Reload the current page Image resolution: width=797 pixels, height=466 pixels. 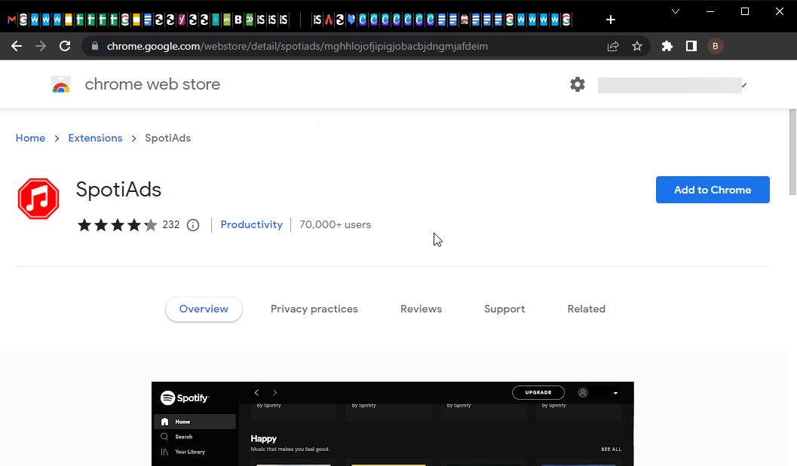pos(65,46)
